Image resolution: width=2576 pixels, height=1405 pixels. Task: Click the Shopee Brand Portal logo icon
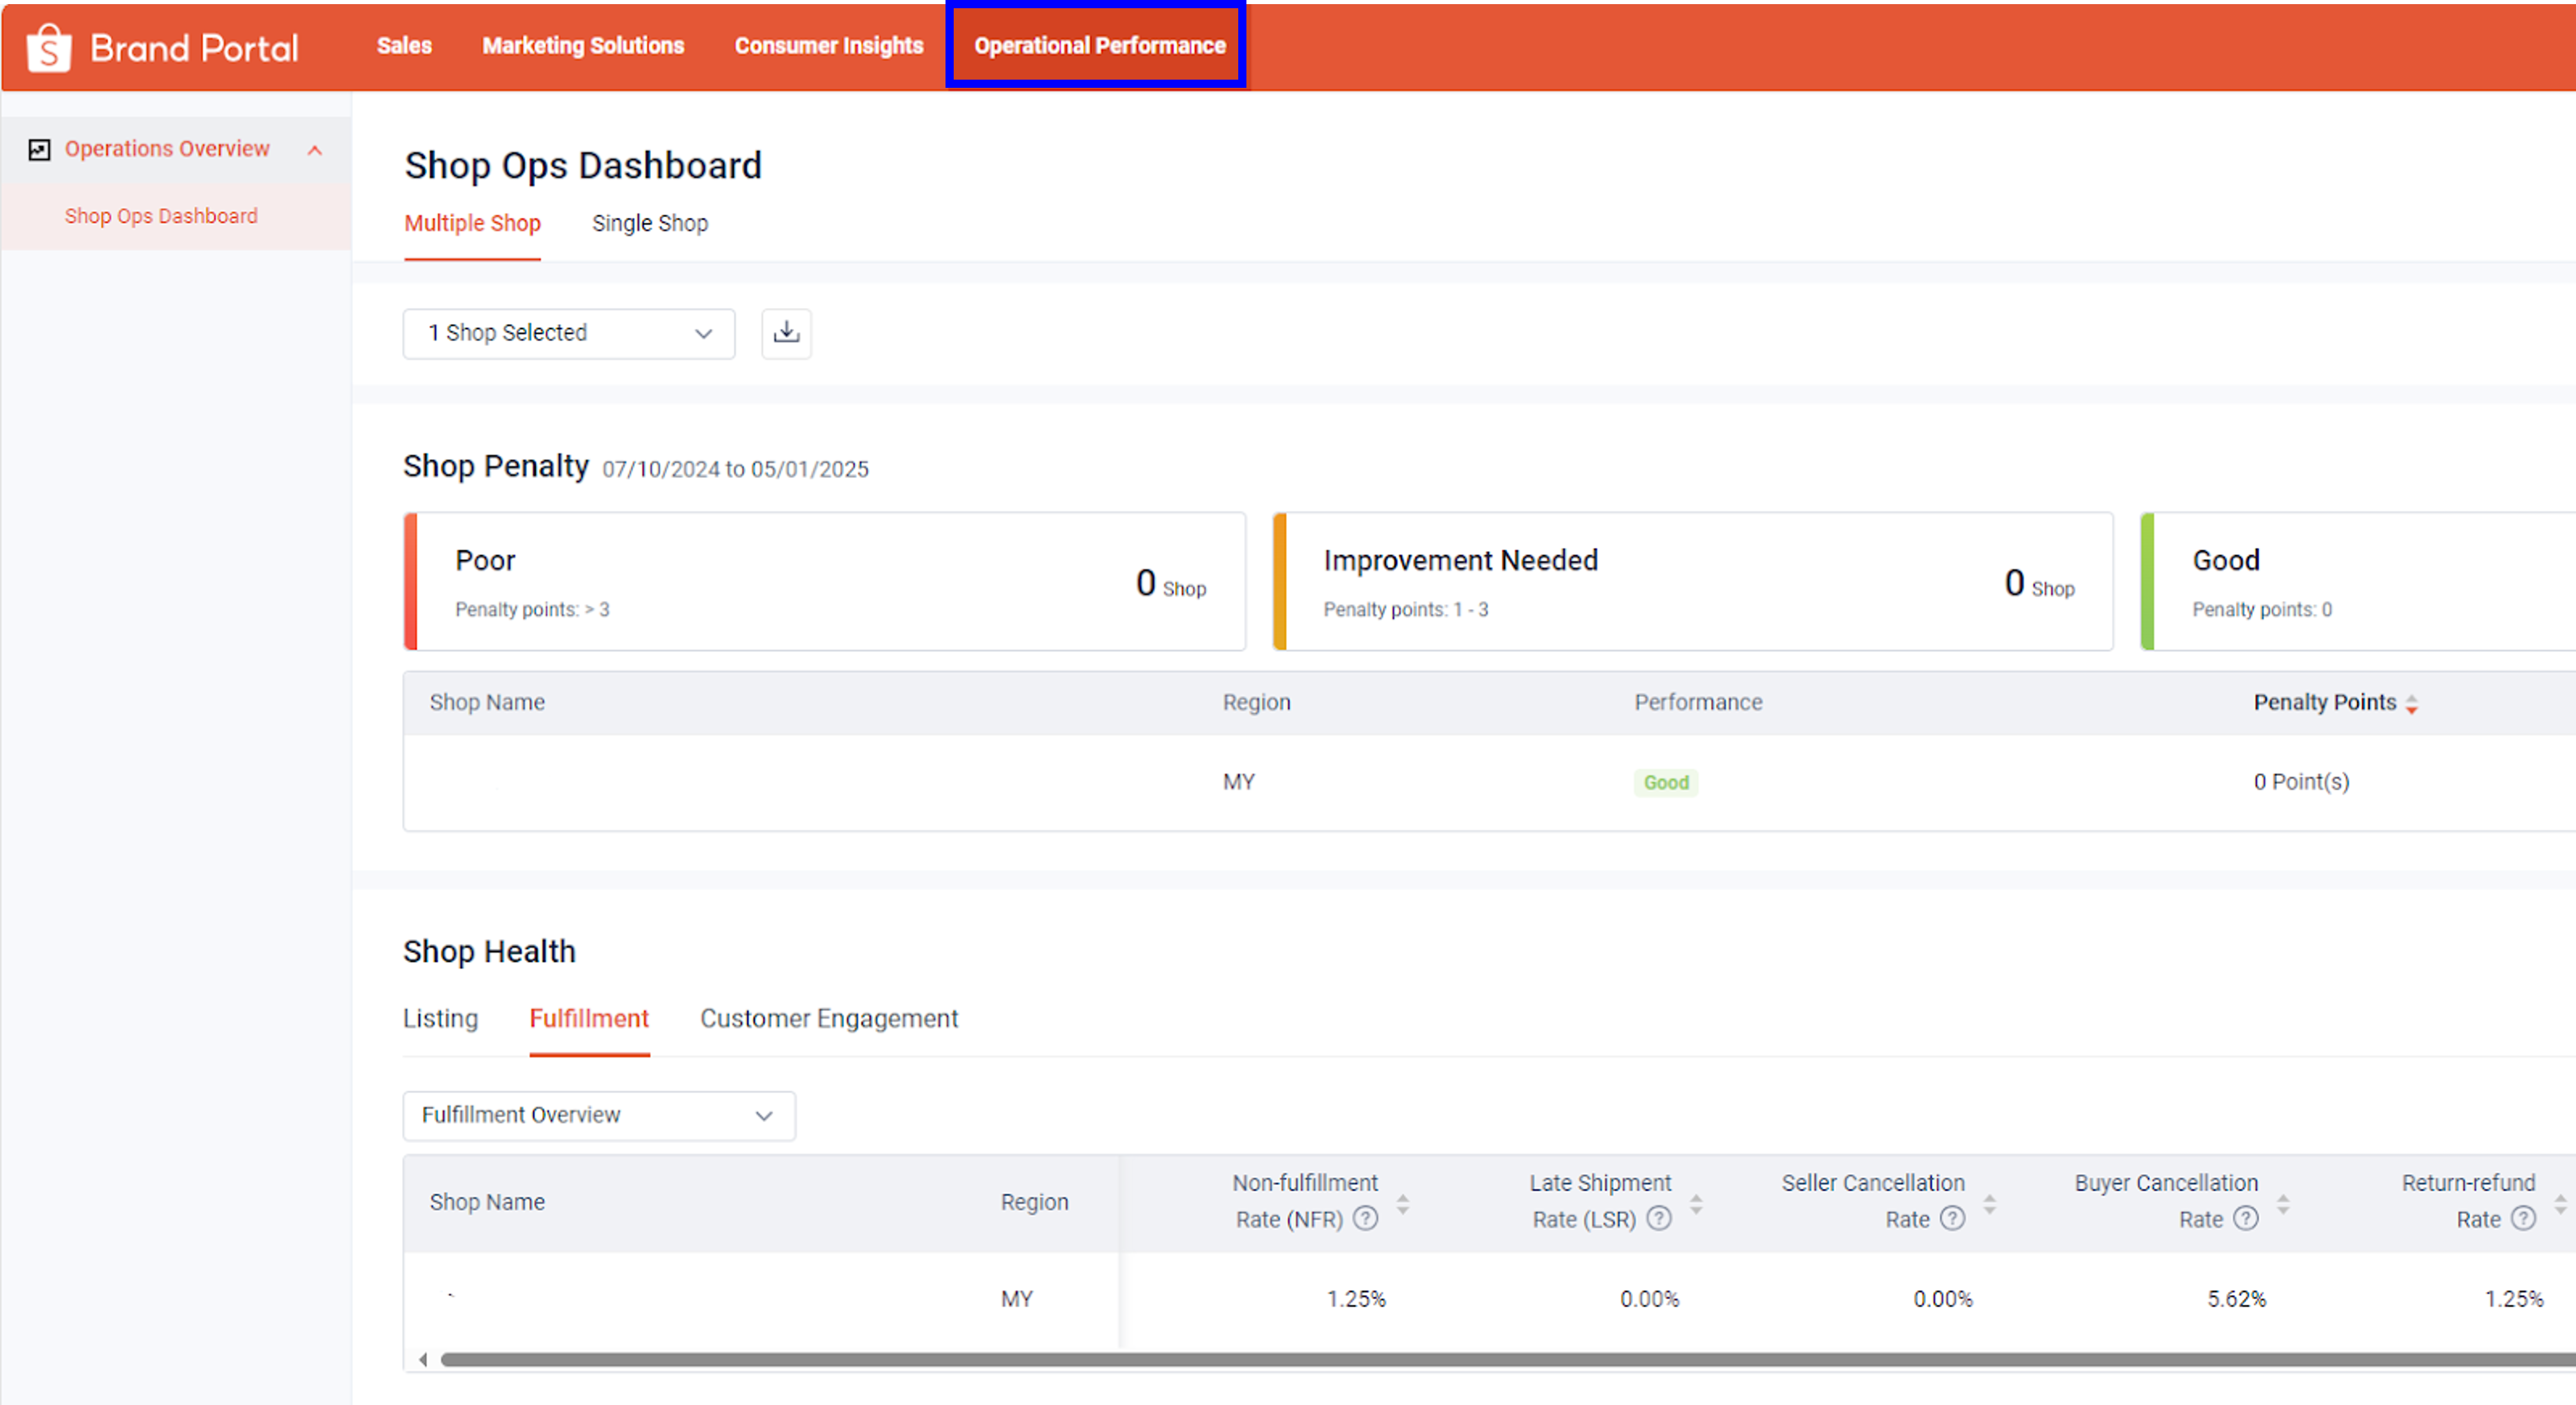pyautogui.click(x=48, y=47)
